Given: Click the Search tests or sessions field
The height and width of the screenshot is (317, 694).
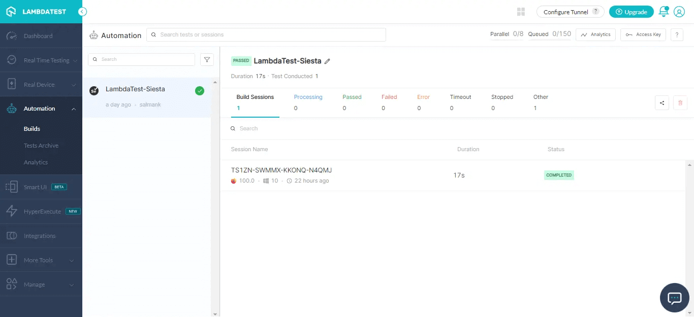Looking at the screenshot, I should pos(266,34).
